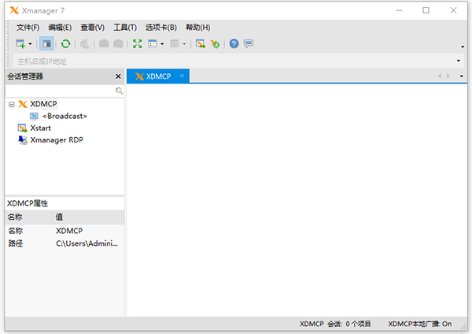Click the host name or IP address field
The image size is (472, 334).
[234, 61]
